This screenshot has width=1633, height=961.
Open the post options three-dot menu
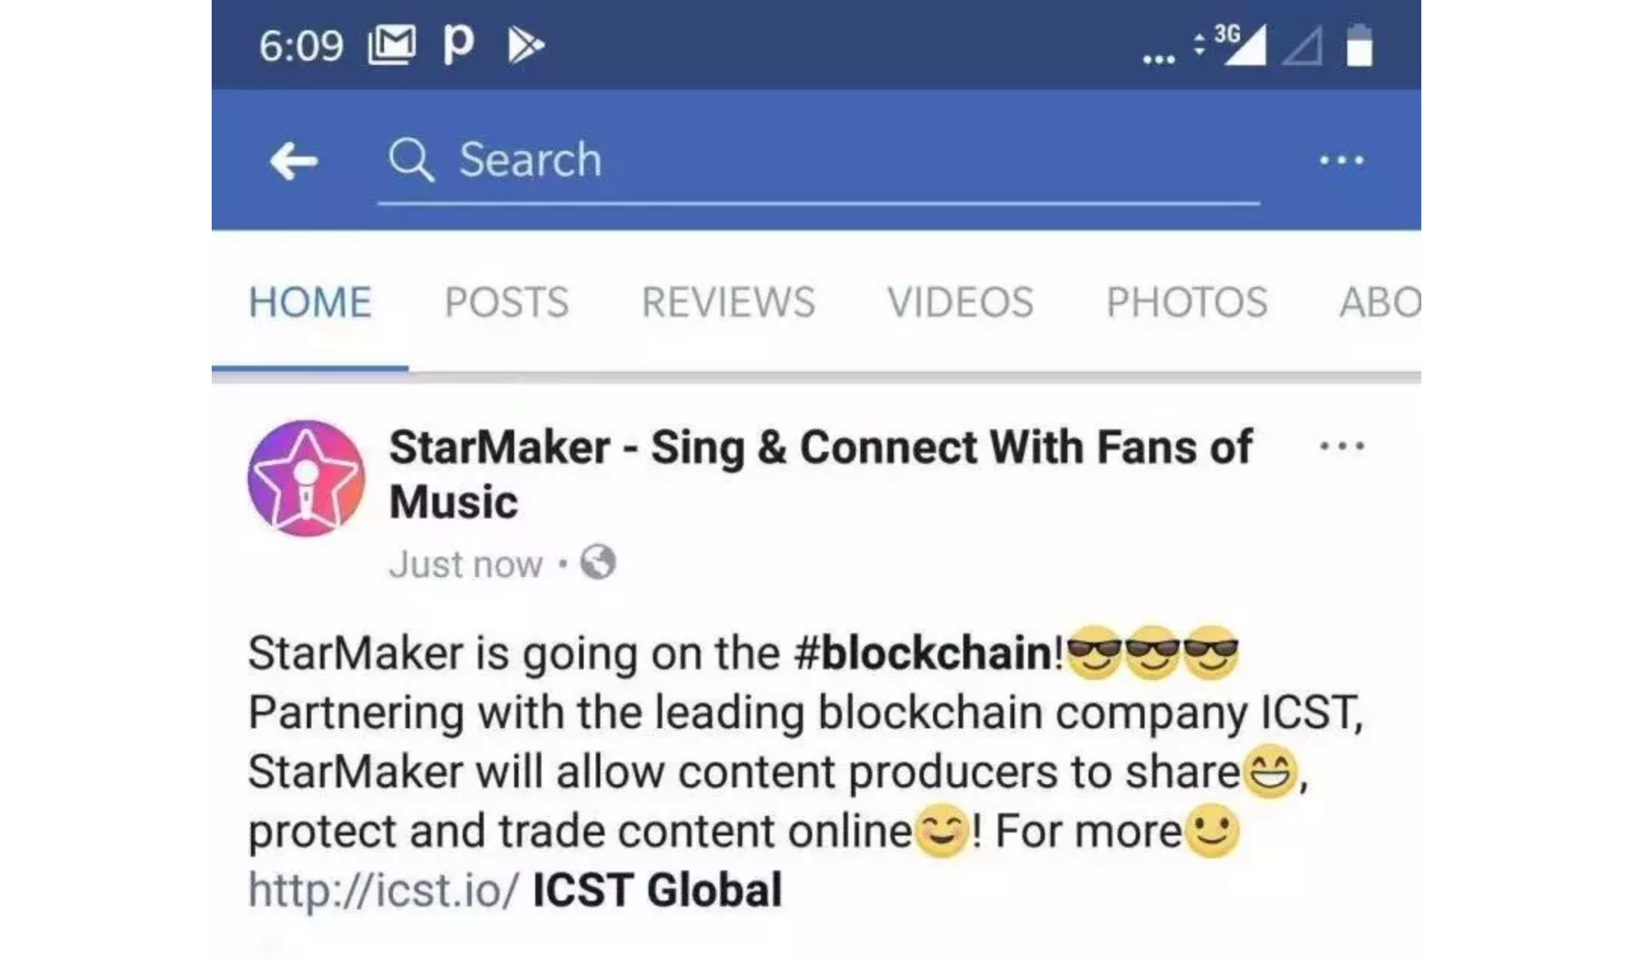click(x=1342, y=446)
